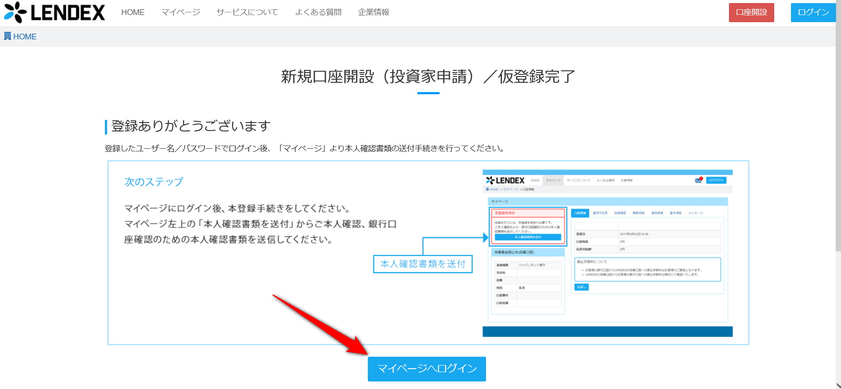This screenshot has width=841, height=389.
Task: Click the MyPage screenshot thumbnail
Action: (x=608, y=253)
